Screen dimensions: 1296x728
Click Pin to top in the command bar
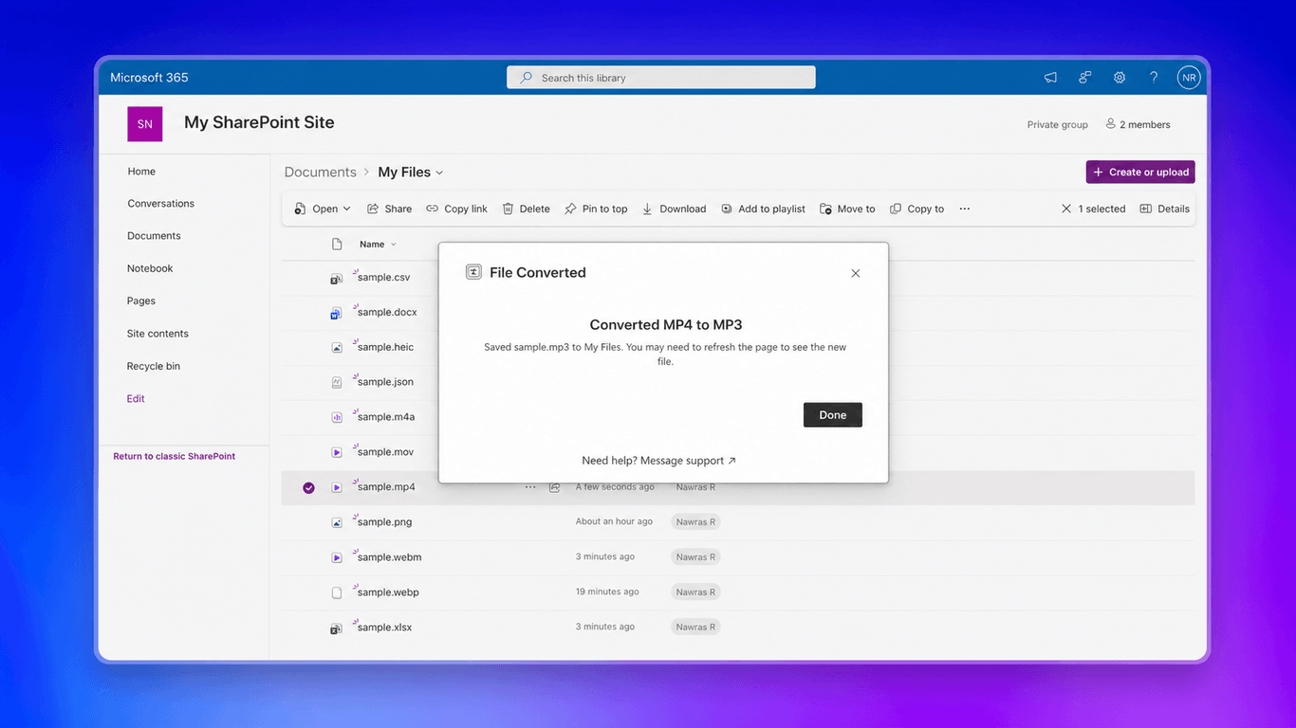(x=596, y=209)
